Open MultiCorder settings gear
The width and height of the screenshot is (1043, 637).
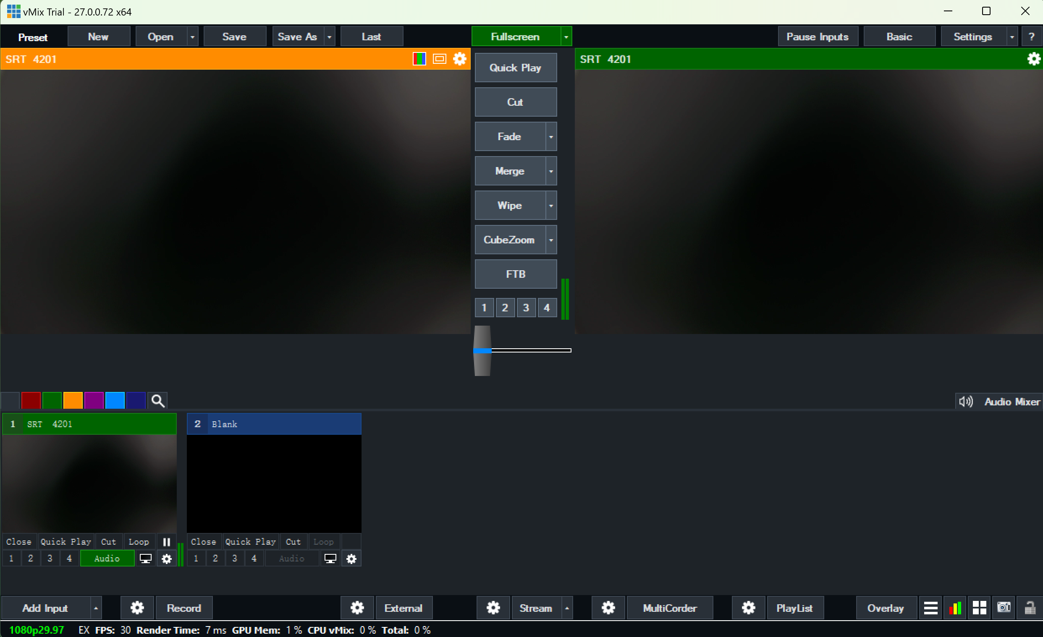tap(608, 608)
